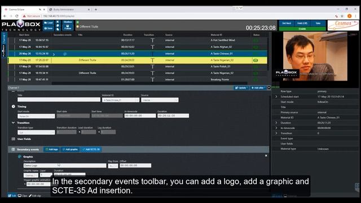Click transition T icon of A Hot Sanfilled Wind row
The image size is (361, 203).
click(152, 40)
